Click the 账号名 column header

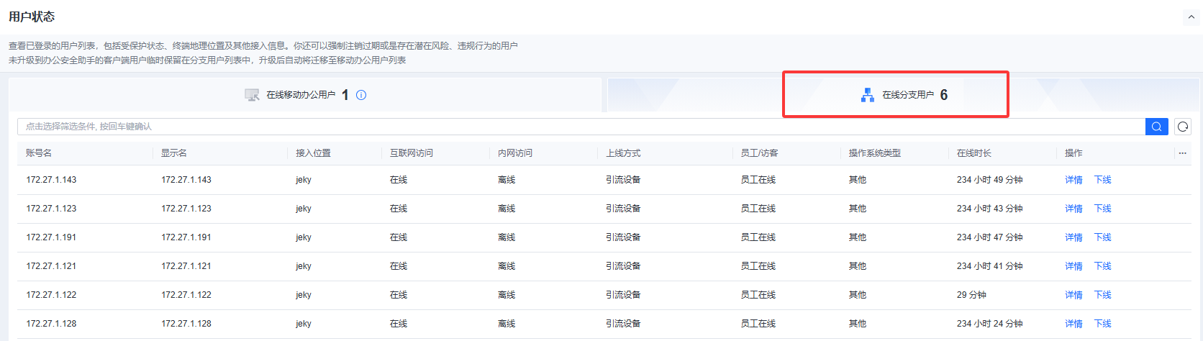point(39,153)
